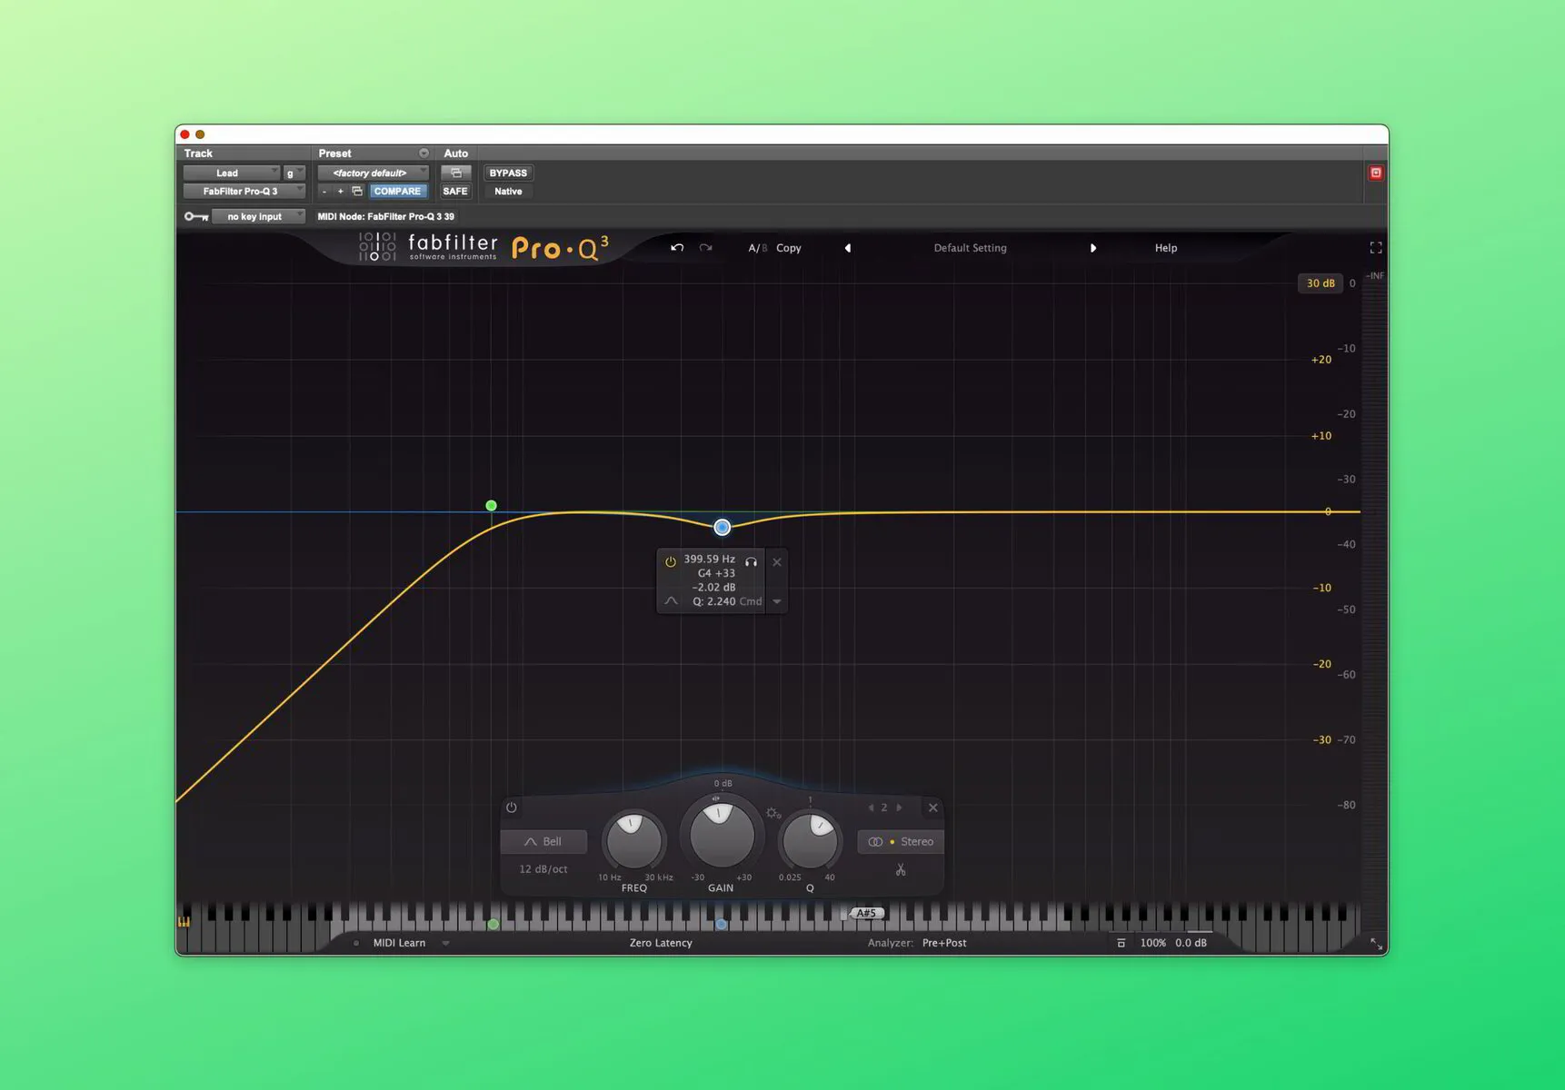Open the Bell filter shape dropdown

(x=543, y=842)
